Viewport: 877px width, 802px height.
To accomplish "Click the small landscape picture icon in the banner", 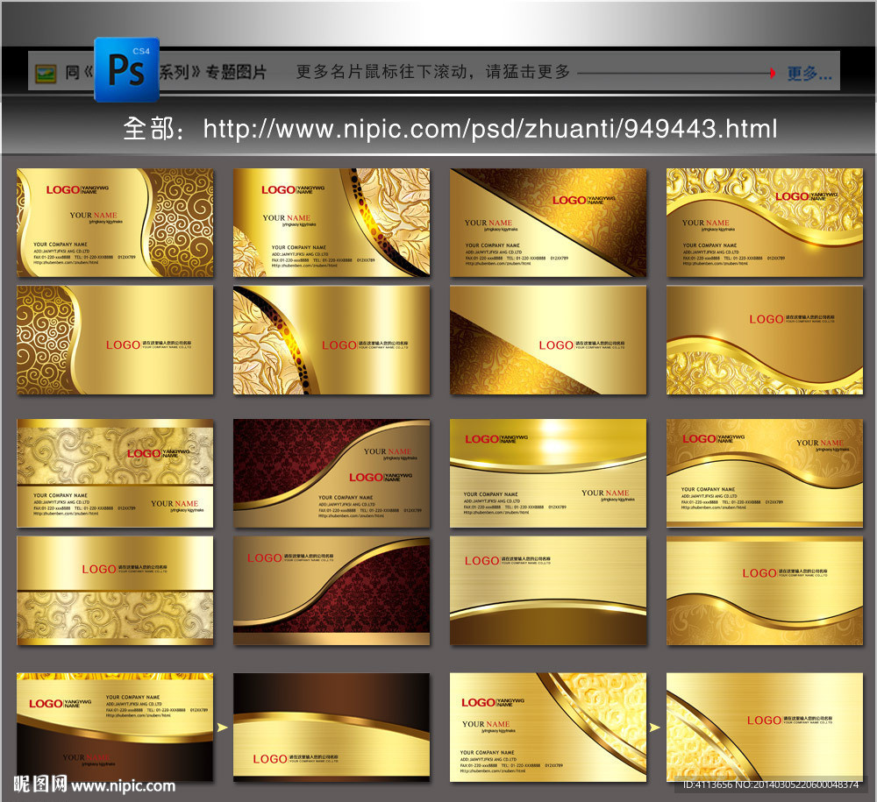I will tap(46, 74).
